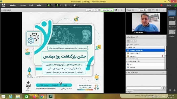Click the muted microphone icon beside third host

(162, 56)
